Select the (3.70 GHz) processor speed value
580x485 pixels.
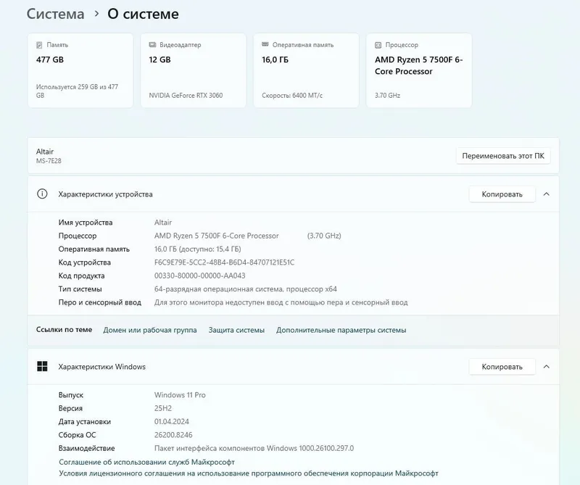coord(324,236)
